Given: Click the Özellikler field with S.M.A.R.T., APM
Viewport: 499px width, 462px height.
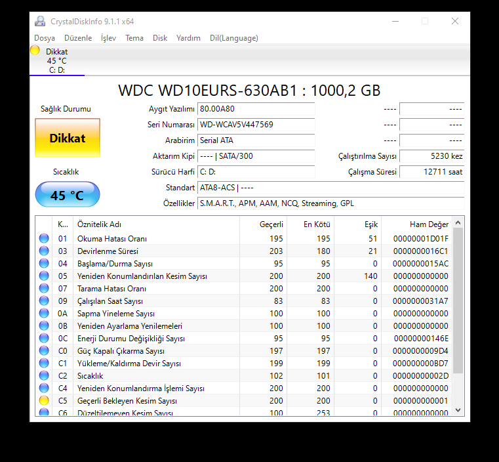Looking at the screenshot, I should point(331,203).
